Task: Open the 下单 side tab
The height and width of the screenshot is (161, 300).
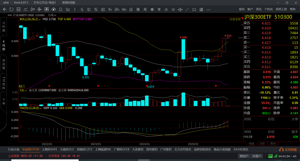Action: pos(4,102)
